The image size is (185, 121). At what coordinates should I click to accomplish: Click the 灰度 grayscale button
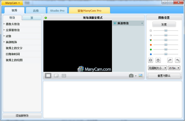(164, 25)
